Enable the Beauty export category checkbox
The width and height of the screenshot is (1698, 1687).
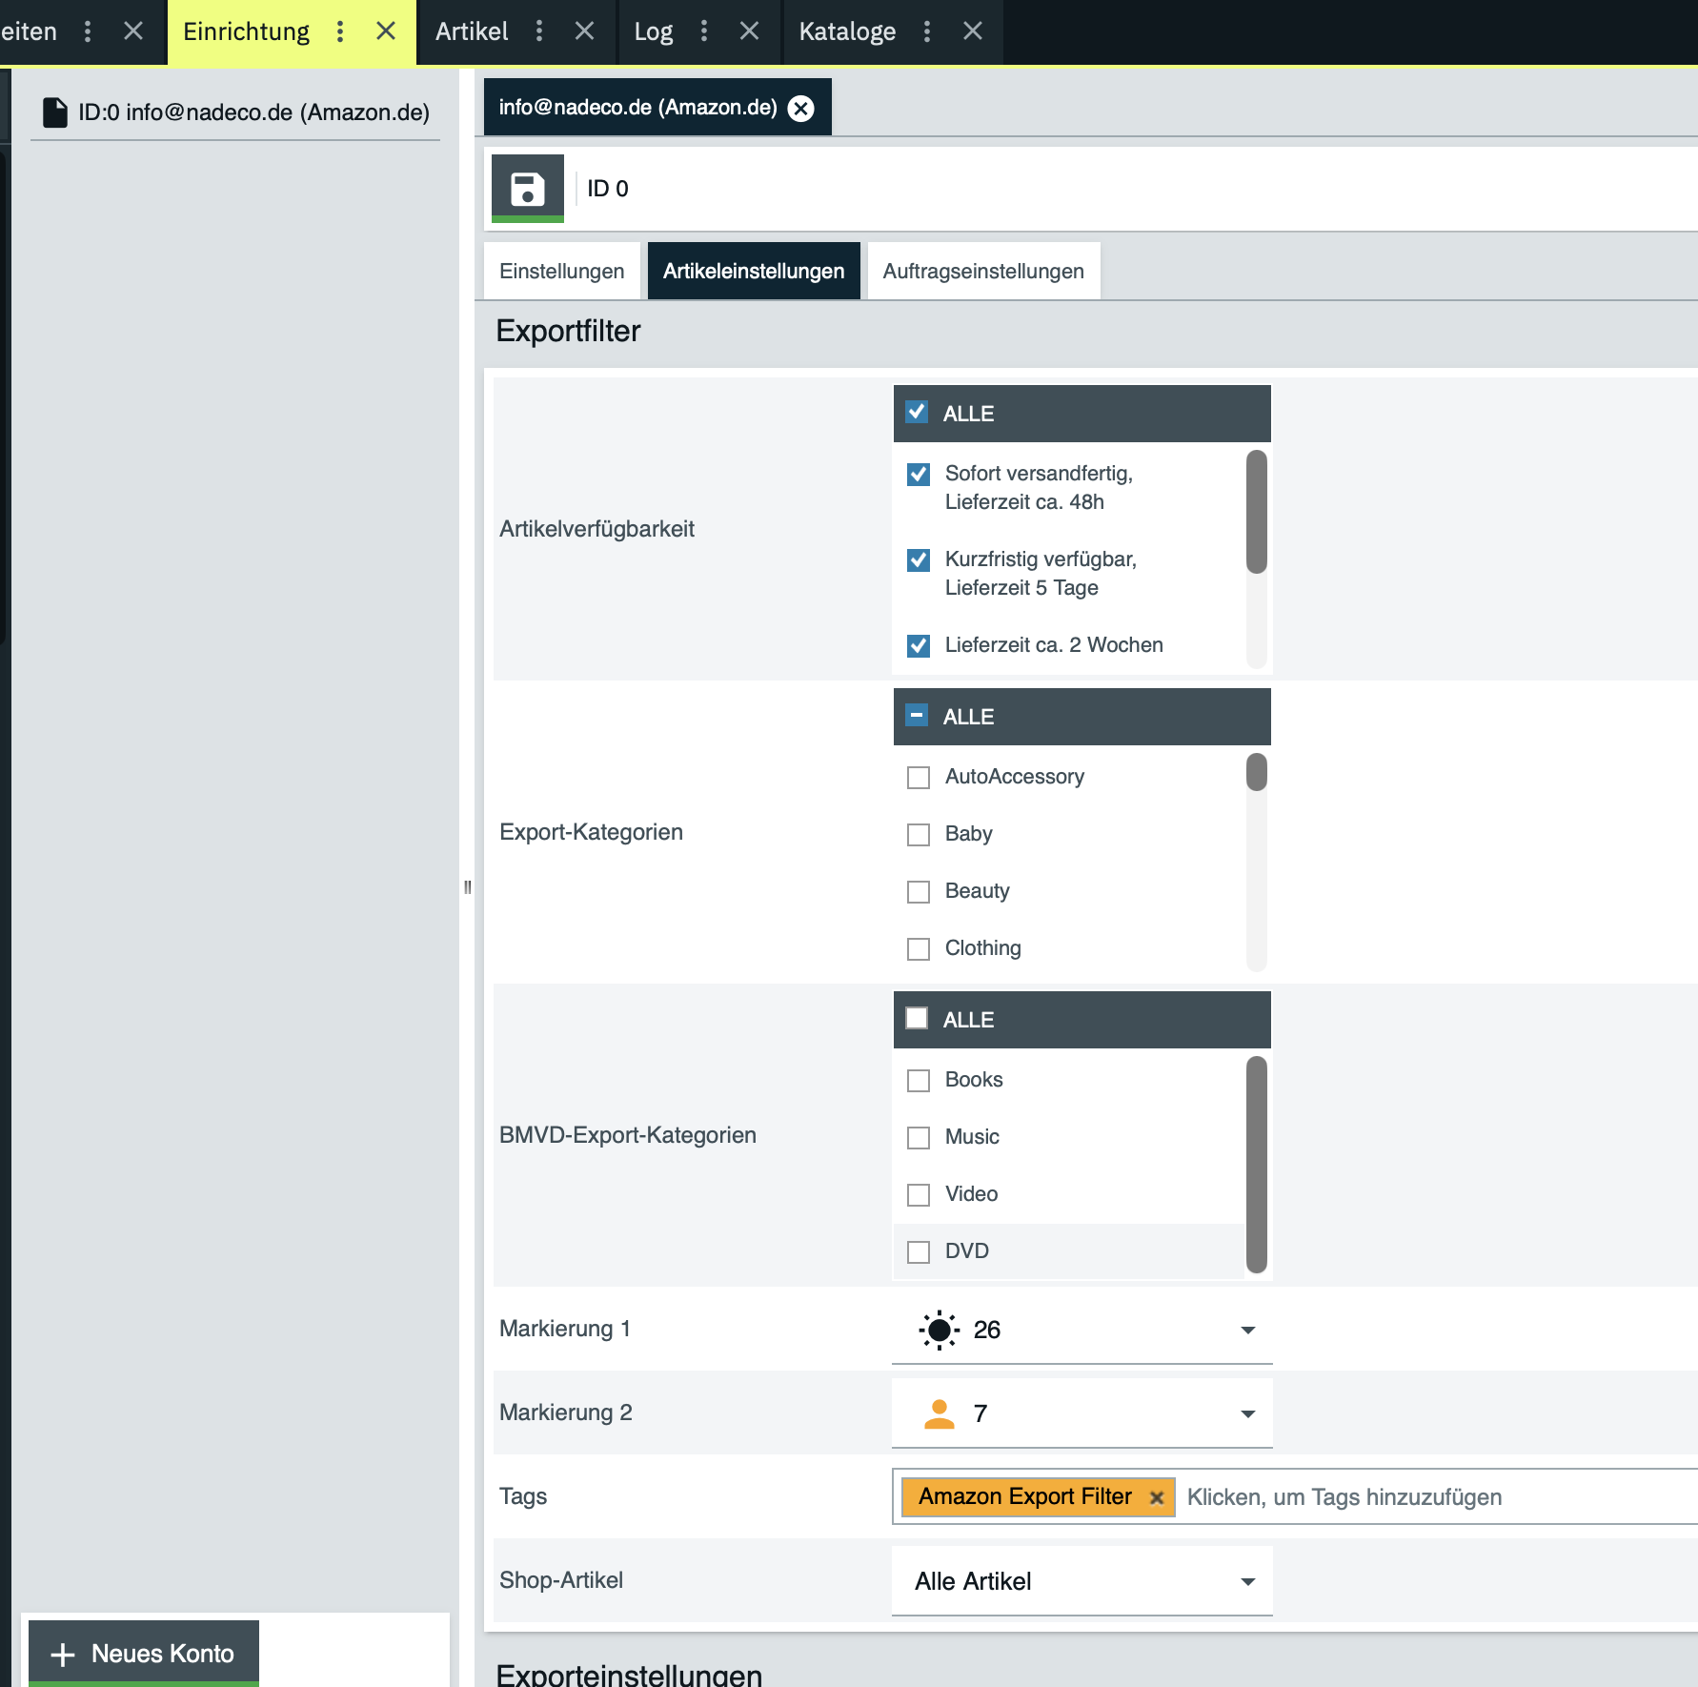pyautogui.click(x=919, y=892)
